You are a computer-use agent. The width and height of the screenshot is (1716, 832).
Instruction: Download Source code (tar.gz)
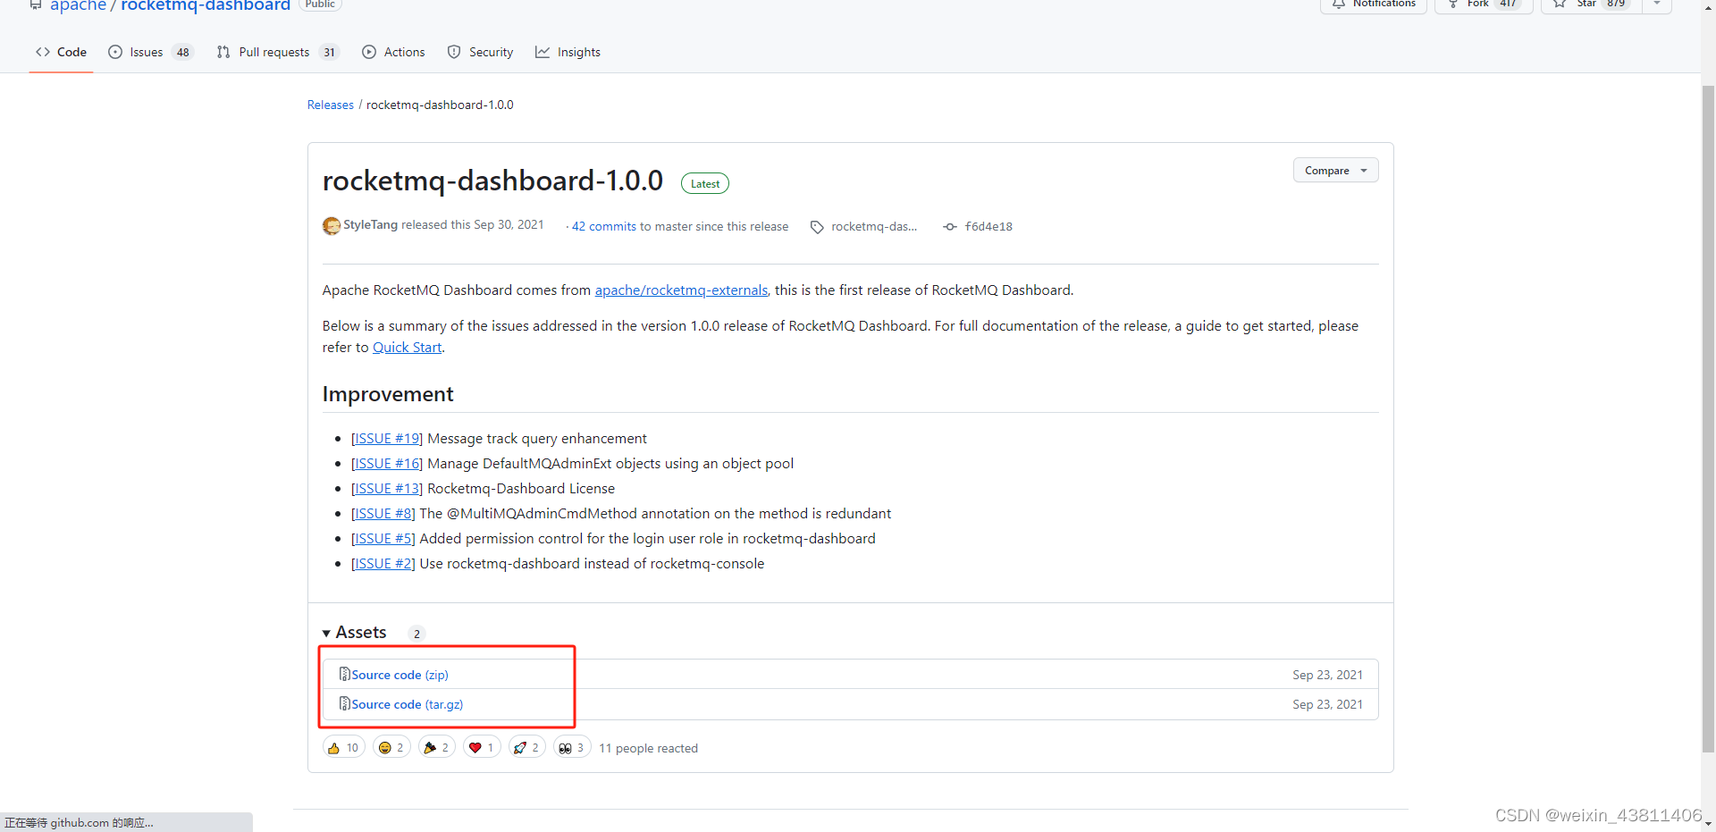click(x=407, y=704)
